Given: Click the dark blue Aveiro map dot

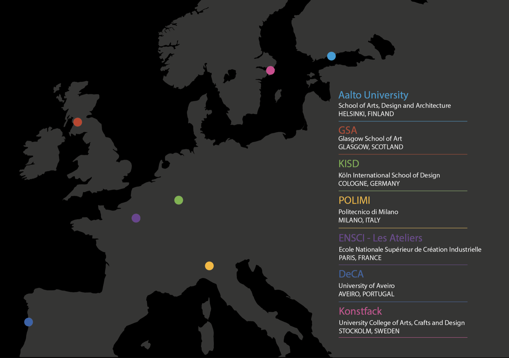Looking at the screenshot, I should [28, 322].
